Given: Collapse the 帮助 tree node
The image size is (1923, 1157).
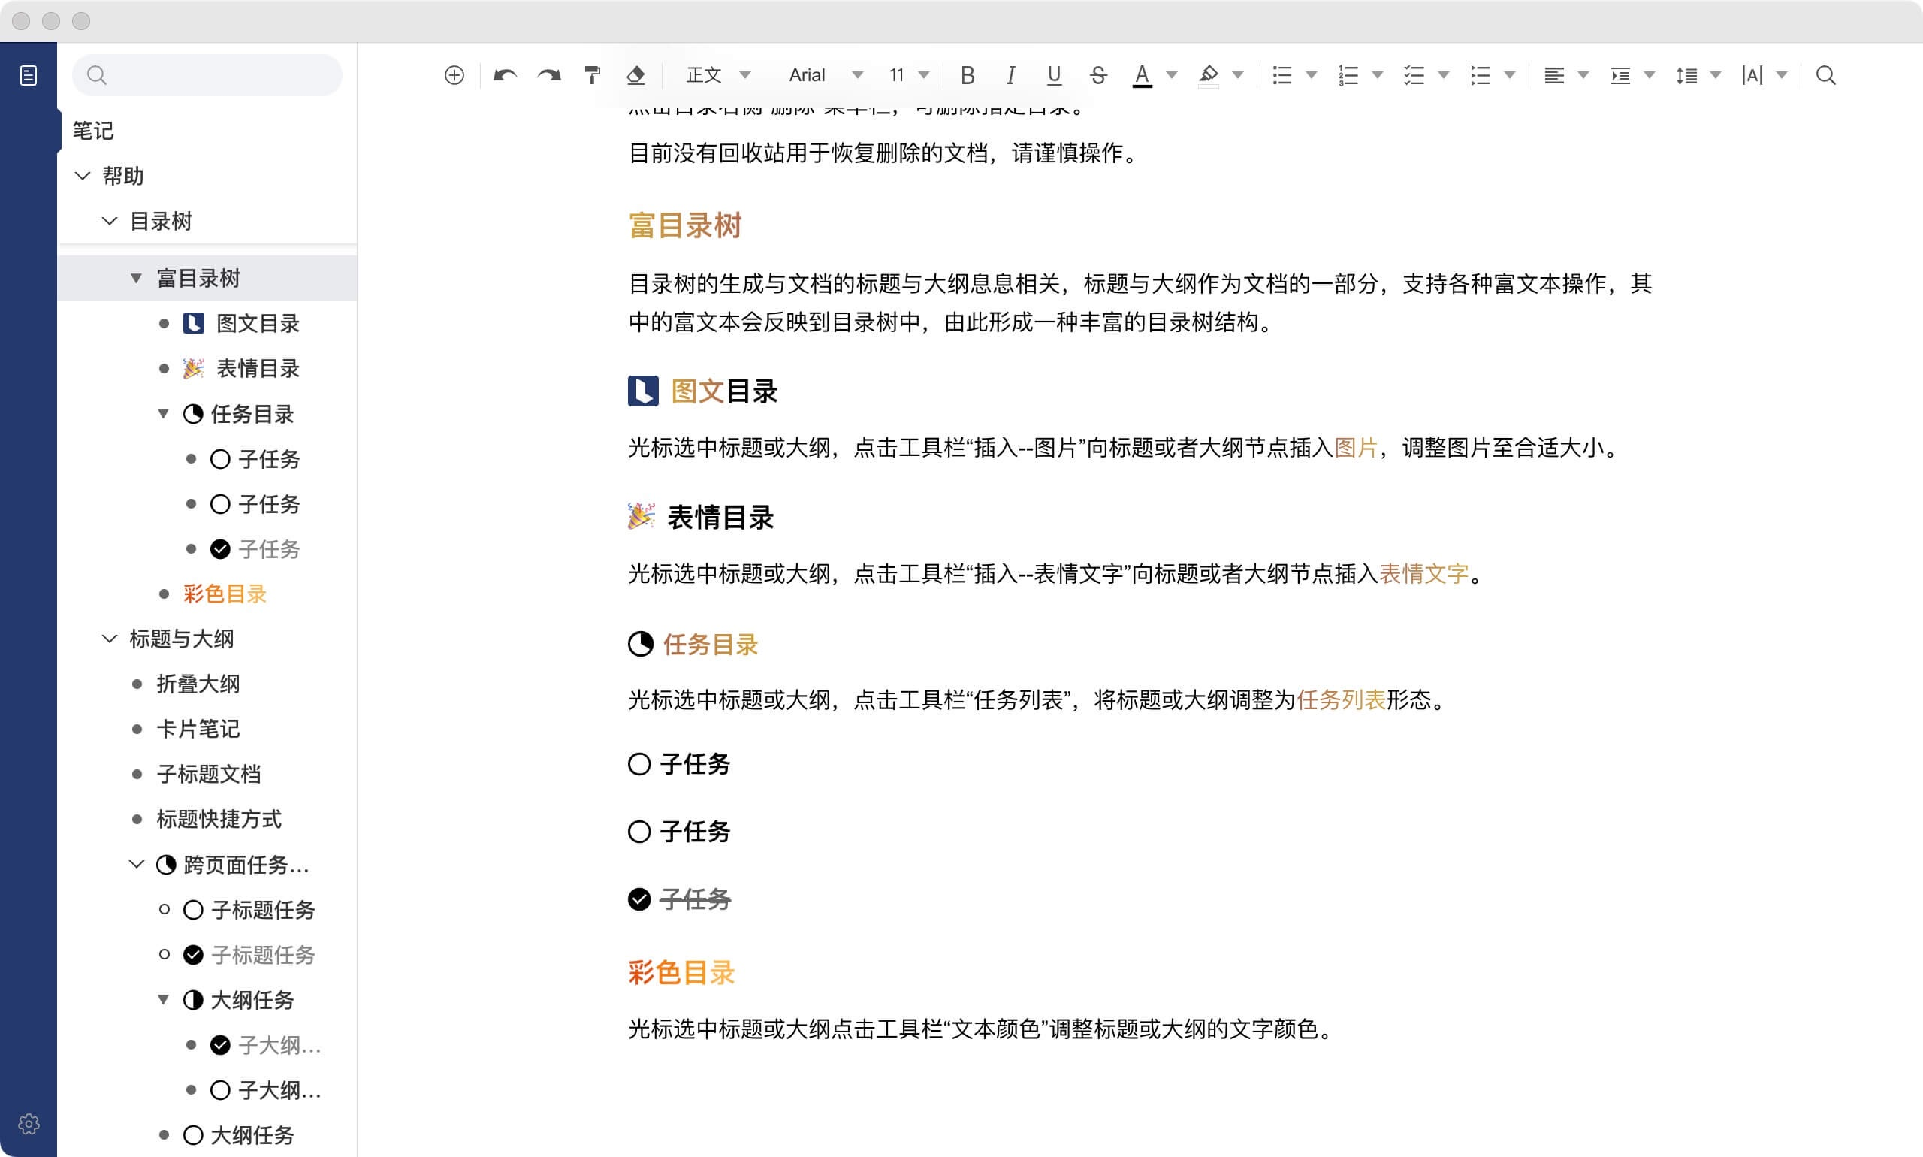Looking at the screenshot, I should [x=83, y=175].
